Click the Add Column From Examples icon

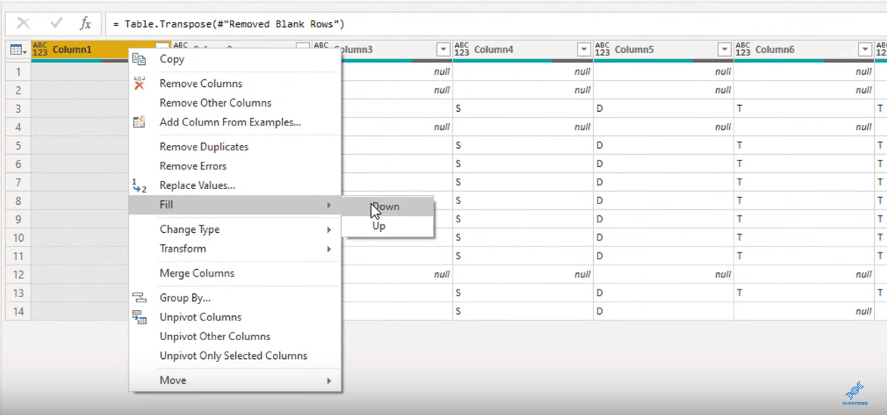138,122
